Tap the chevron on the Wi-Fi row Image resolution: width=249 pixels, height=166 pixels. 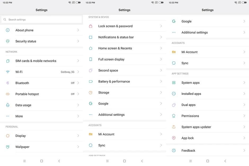78,72
